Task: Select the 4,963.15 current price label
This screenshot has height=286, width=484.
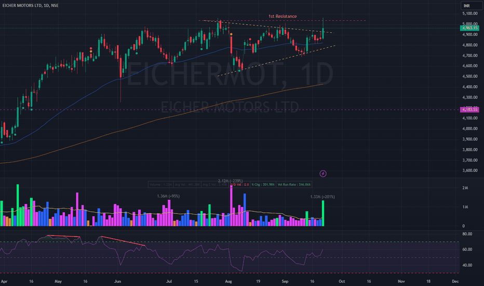Action: pos(469,28)
